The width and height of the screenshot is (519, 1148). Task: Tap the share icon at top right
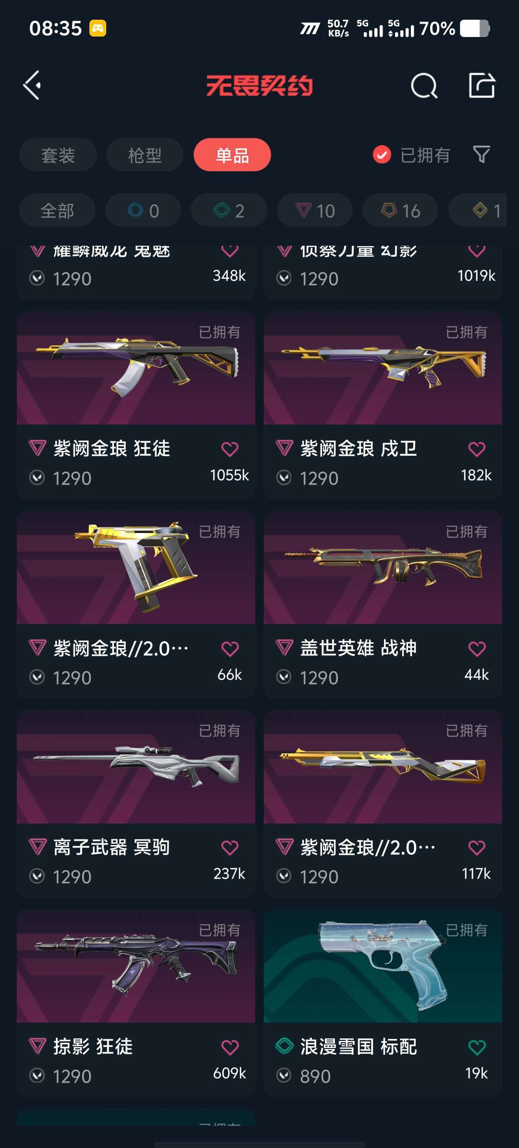coord(482,86)
